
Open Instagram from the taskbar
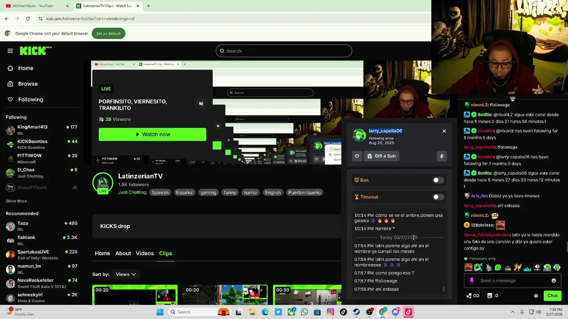330,312
